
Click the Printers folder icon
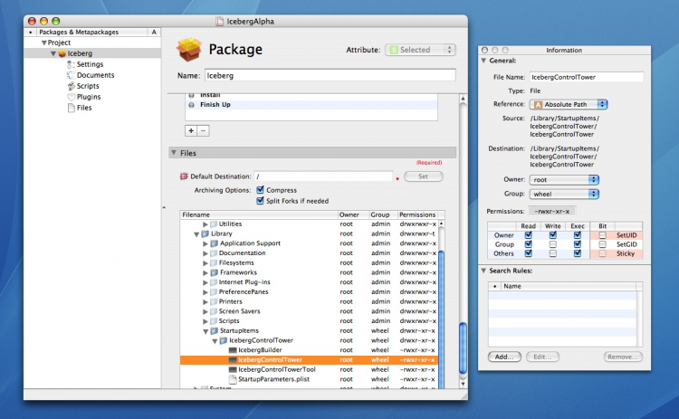[214, 301]
